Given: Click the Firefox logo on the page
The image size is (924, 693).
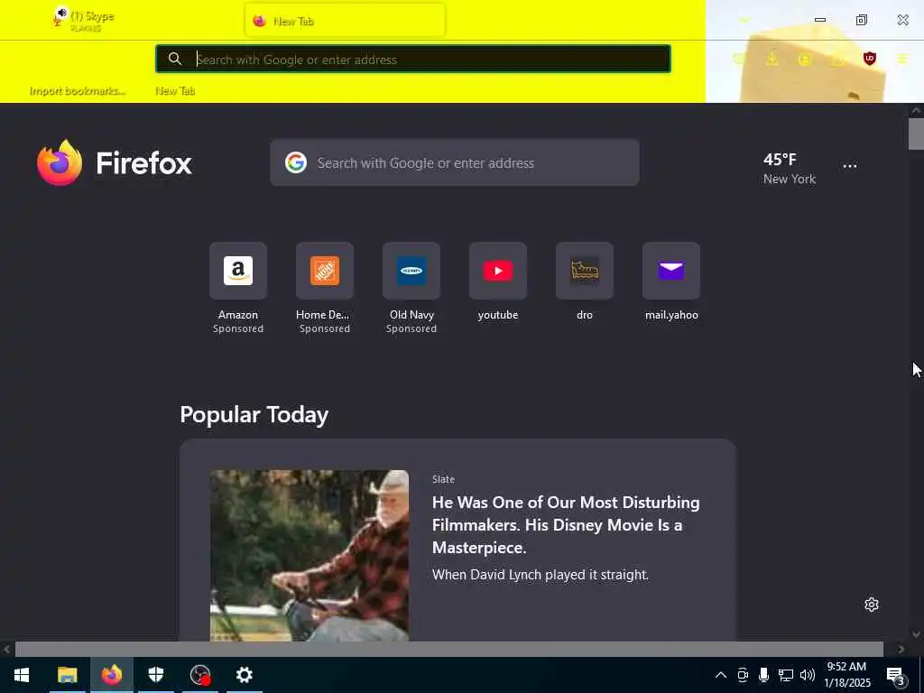Looking at the screenshot, I should click(115, 162).
